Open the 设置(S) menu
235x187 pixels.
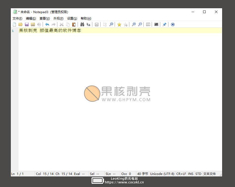click(x=72, y=18)
